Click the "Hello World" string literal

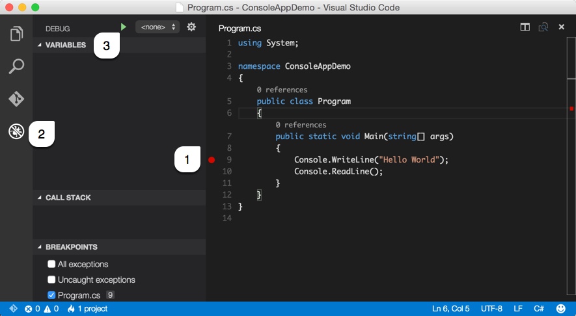pyautogui.click(x=409, y=160)
